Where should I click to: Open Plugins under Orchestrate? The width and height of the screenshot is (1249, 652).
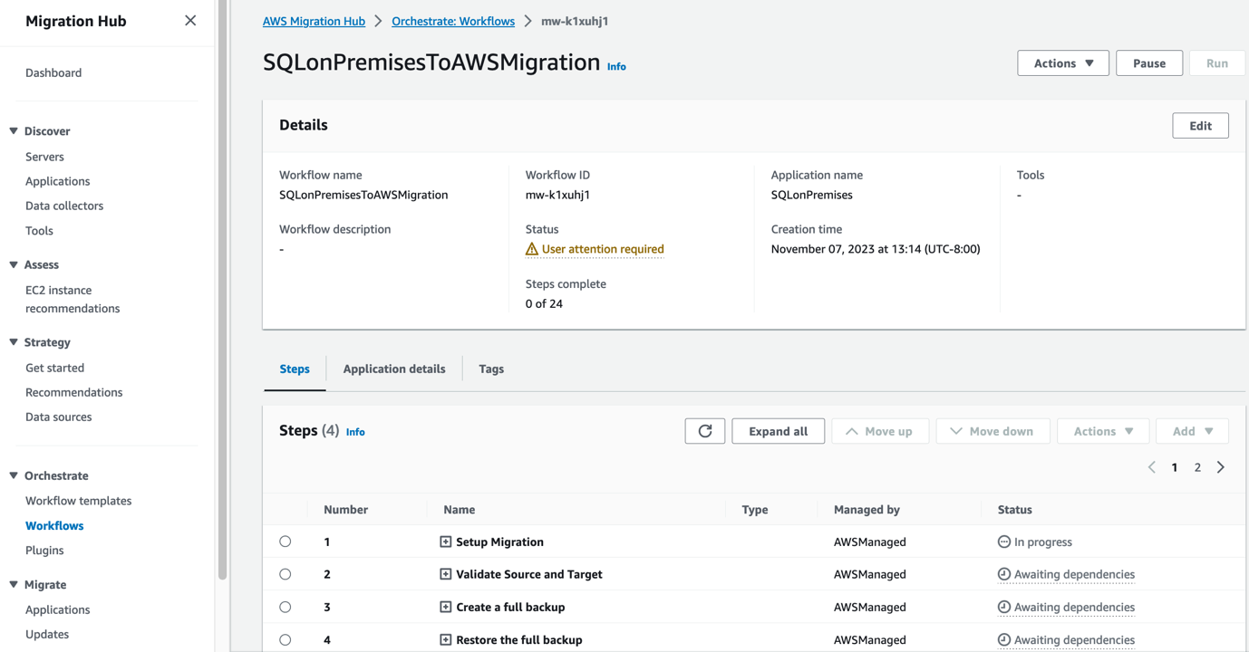point(44,551)
